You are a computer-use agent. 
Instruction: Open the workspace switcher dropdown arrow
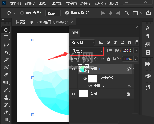(141, 13)
